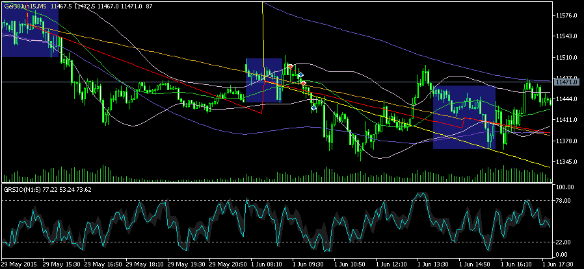Select the blue rectangle at the 29 May chart start

[x=30, y=29]
